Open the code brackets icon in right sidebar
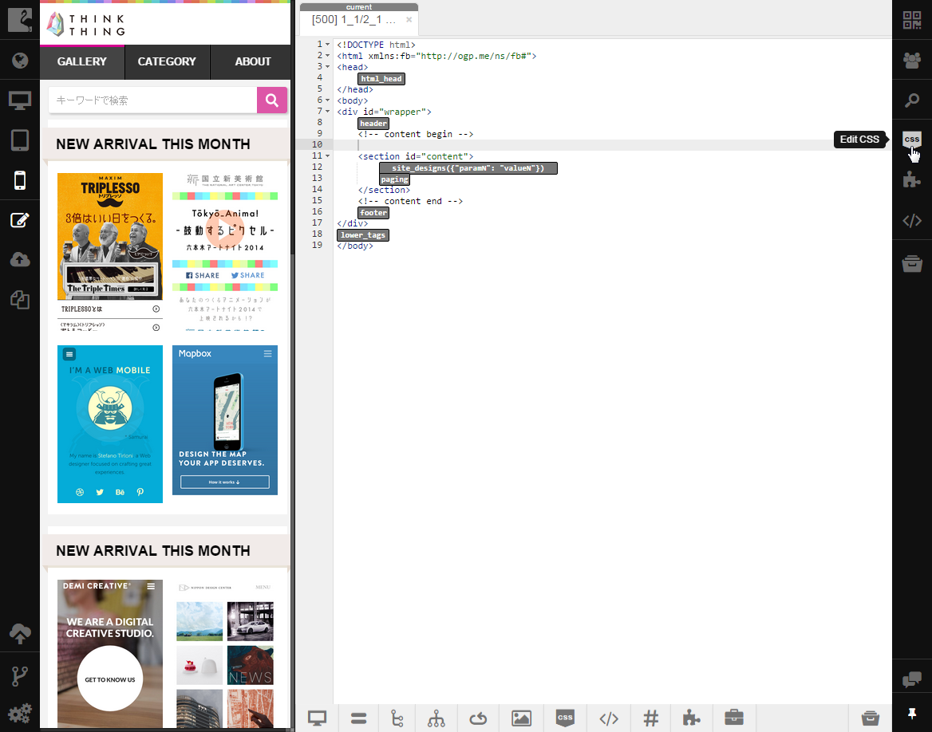 tap(912, 220)
